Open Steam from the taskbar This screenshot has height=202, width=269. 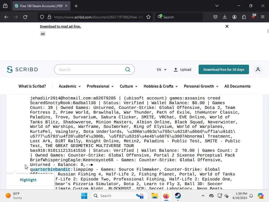[x=178, y=196]
